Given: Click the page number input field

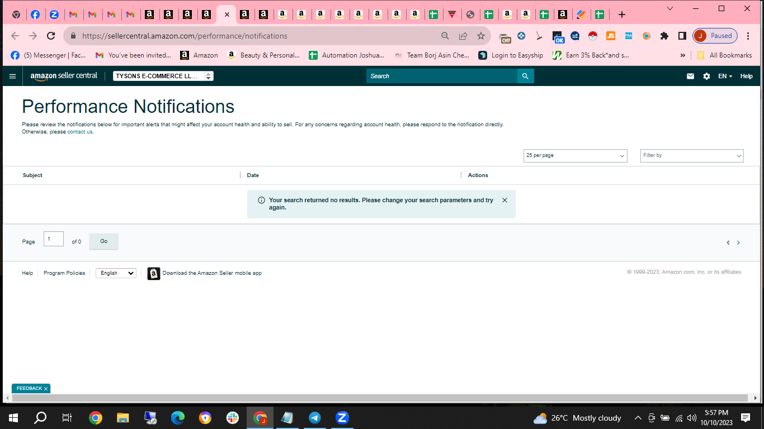Looking at the screenshot, I should pyautogui.click(x=54, y=239).
